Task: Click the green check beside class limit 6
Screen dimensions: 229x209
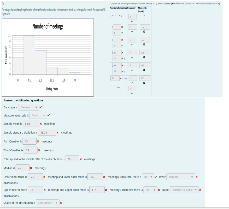Action: coord(122,33)
